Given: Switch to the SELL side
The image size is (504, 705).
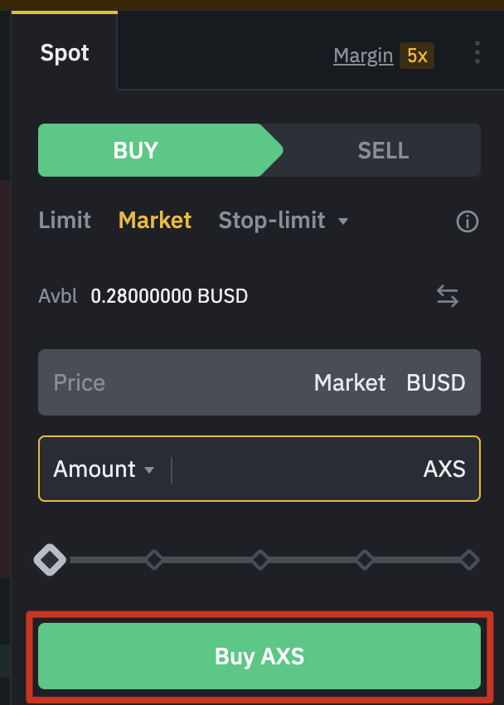Looking at the screenshot, I should [x=383, y=150].
